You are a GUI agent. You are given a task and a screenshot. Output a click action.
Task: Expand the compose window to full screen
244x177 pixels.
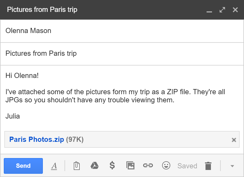[222, 9]
